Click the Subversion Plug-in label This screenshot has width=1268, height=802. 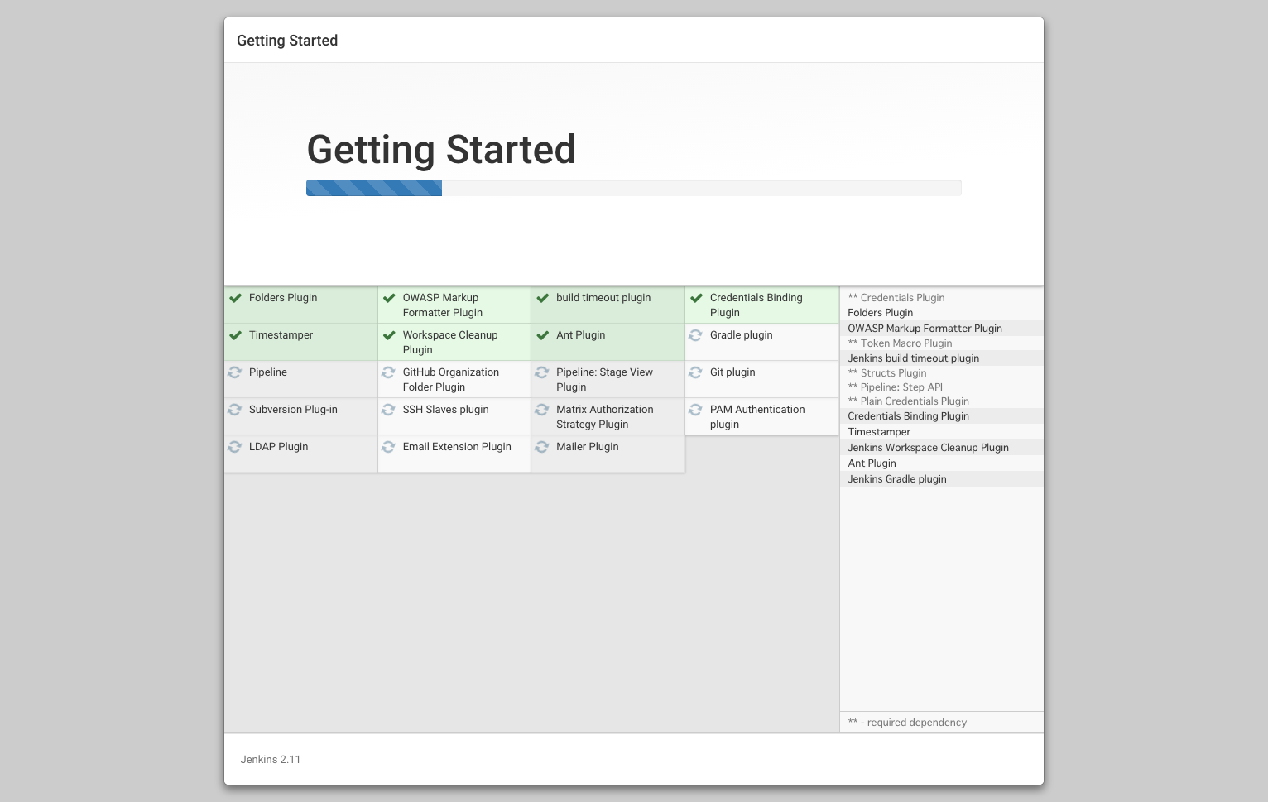(x=293, y=410)
